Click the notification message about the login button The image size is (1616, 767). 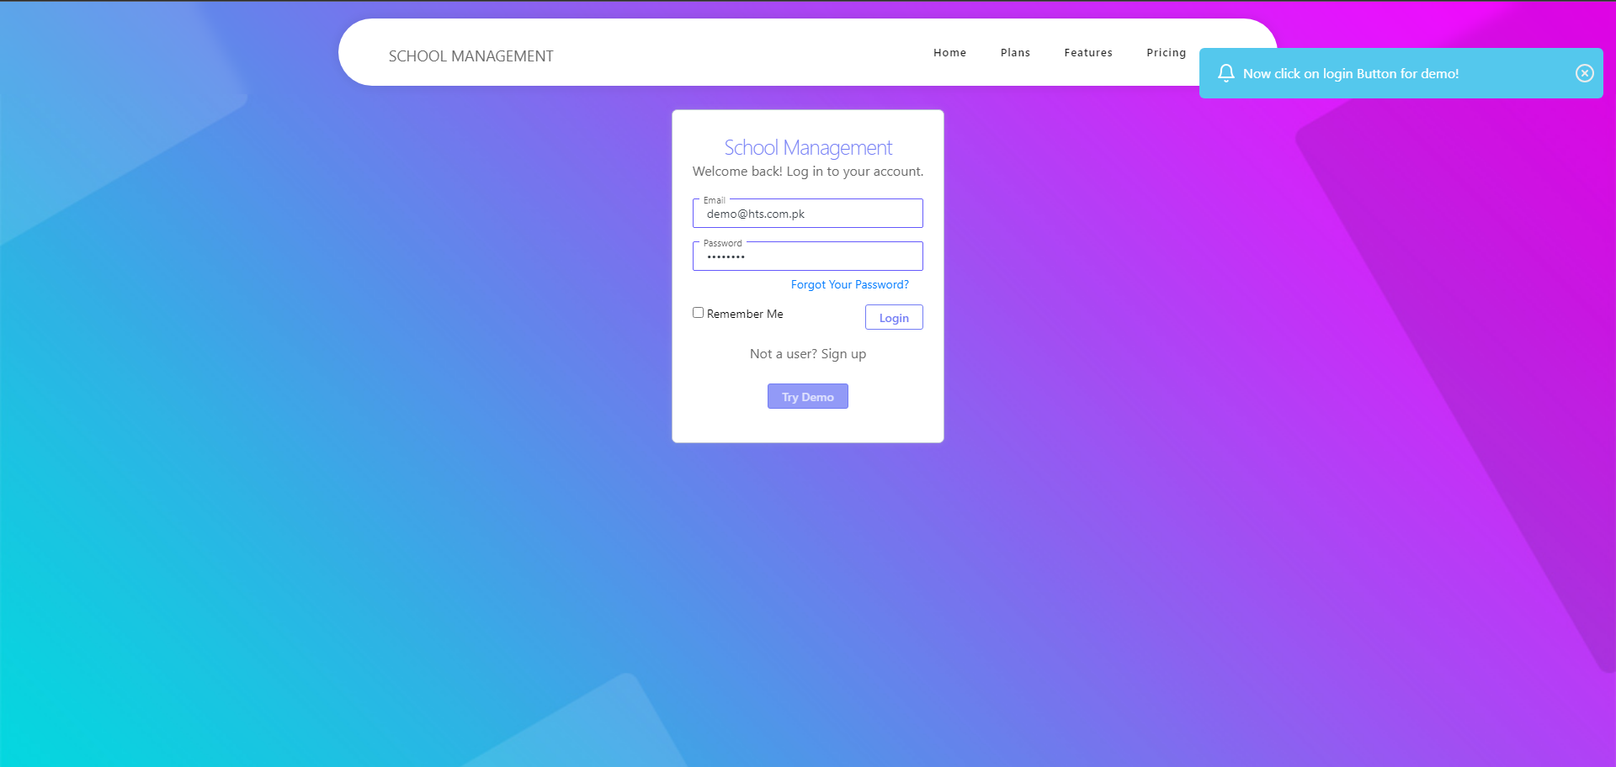pyautogui.click(x=1351, y=74)
